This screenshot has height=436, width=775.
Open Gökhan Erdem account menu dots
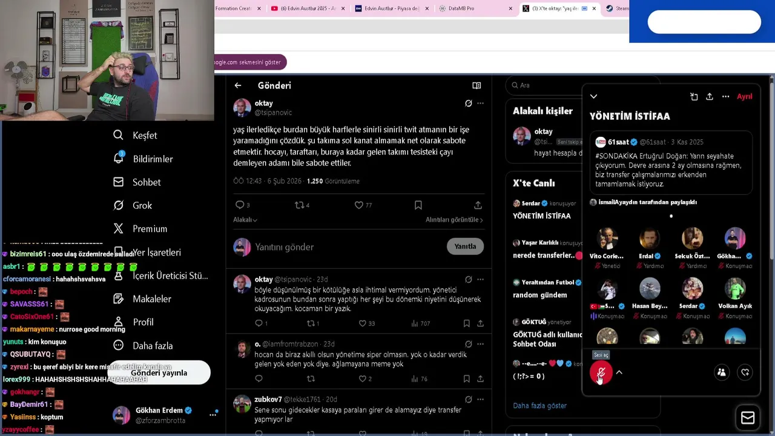(213, 415)
